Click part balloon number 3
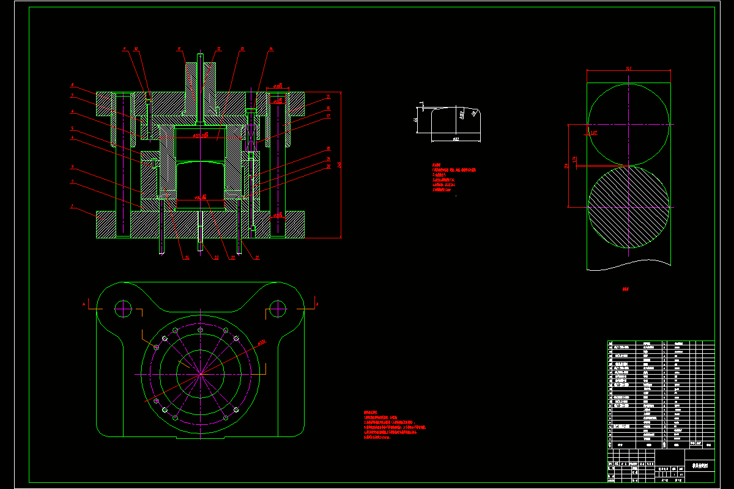This screenshot has width=734, height=489. coord(72,166)
